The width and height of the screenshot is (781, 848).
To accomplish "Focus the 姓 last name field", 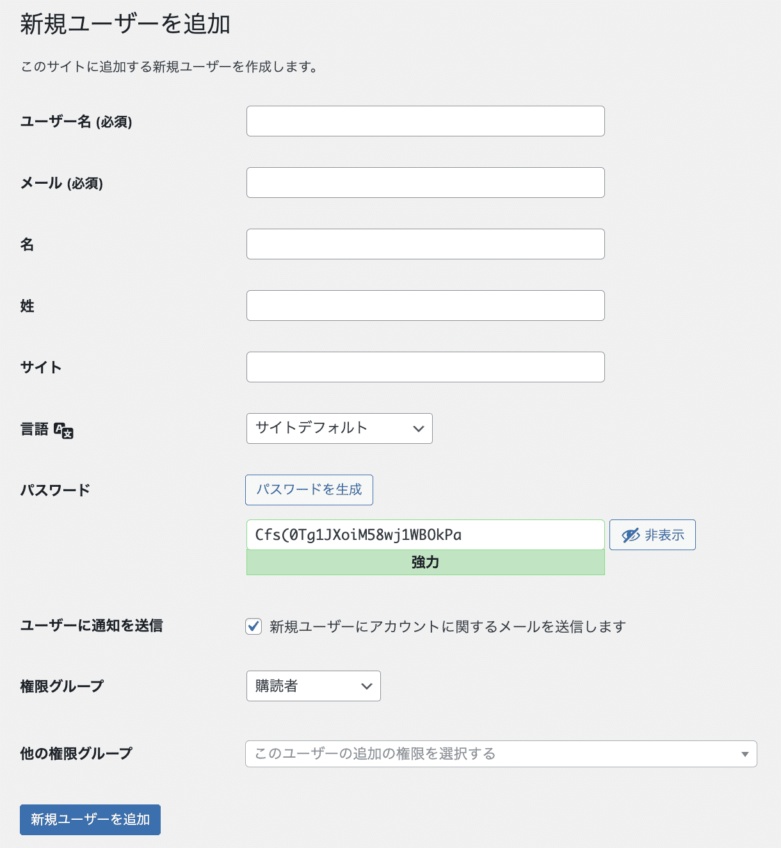I will pyautogui.click(x=425, y=306).
